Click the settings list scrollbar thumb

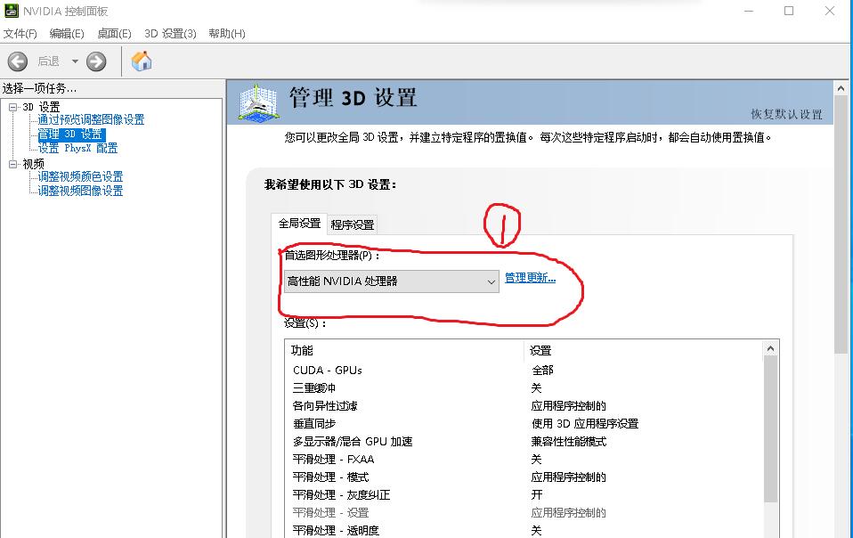(x=770, y=429)
